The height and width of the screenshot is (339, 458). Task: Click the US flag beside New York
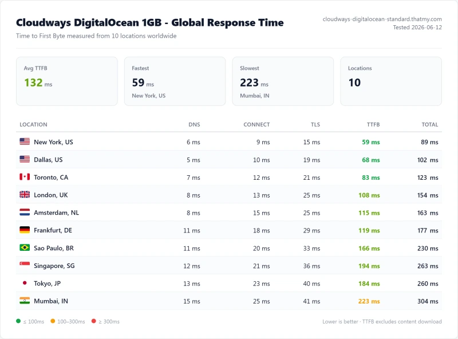25,142
